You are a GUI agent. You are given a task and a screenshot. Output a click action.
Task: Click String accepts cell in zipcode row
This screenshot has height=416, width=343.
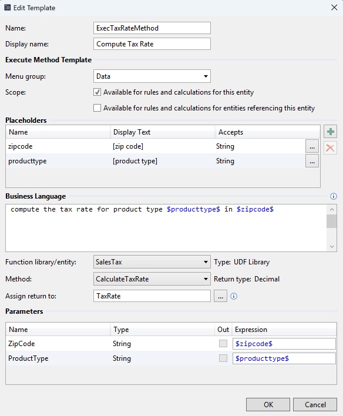(225, 146)
